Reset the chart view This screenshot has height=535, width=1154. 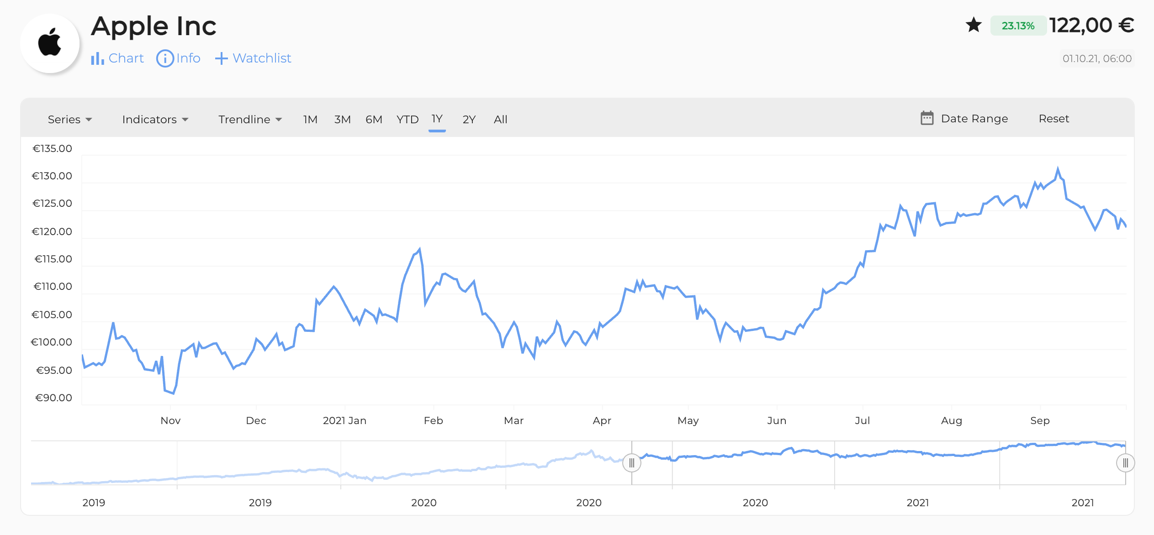coord(1054,119)
